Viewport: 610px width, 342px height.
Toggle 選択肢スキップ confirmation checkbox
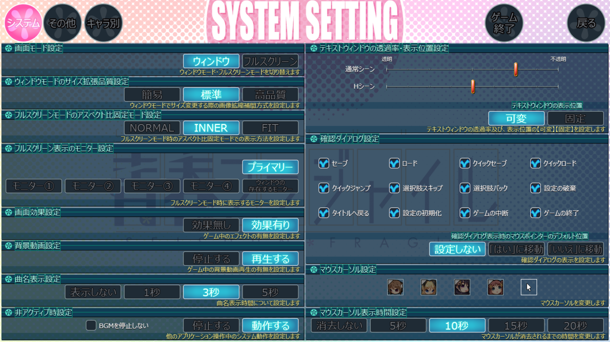pos(394,188)
